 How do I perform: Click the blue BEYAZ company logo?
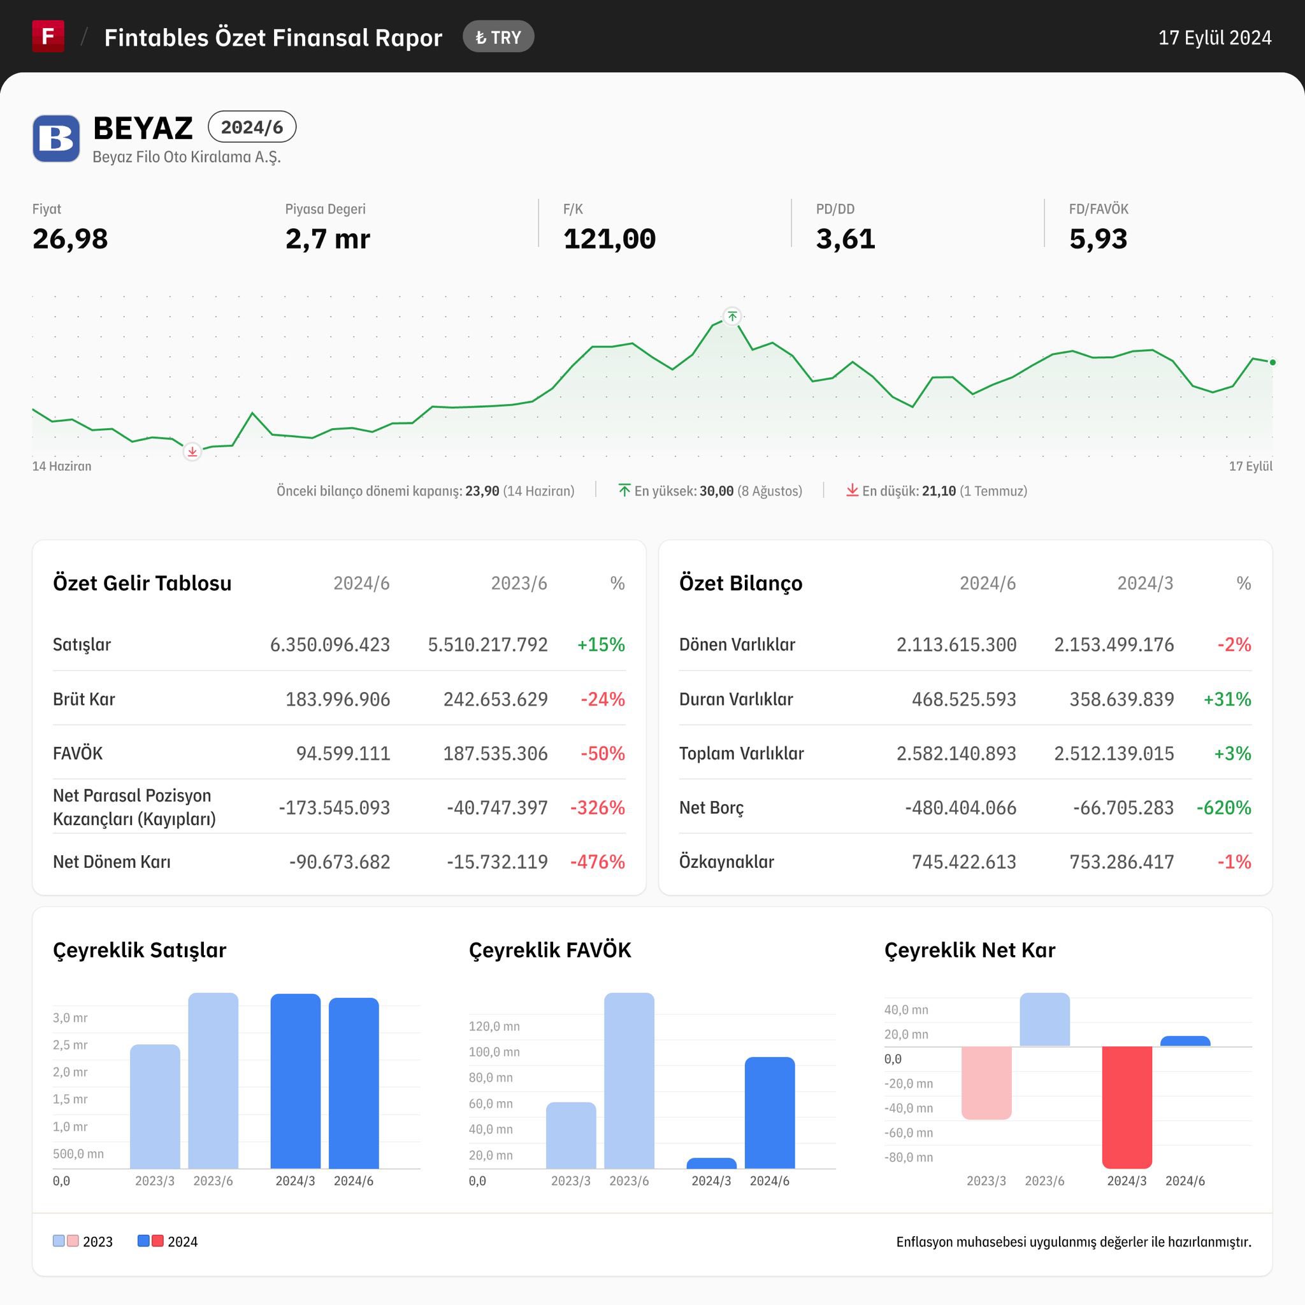tap(56, 138)
